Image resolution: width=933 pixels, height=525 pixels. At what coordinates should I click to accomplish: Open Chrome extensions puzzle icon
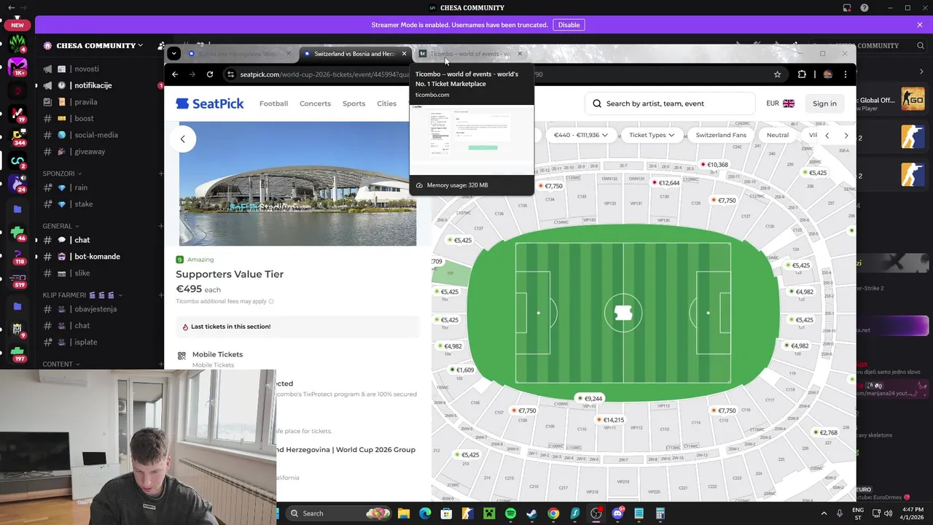pos(802,74)
